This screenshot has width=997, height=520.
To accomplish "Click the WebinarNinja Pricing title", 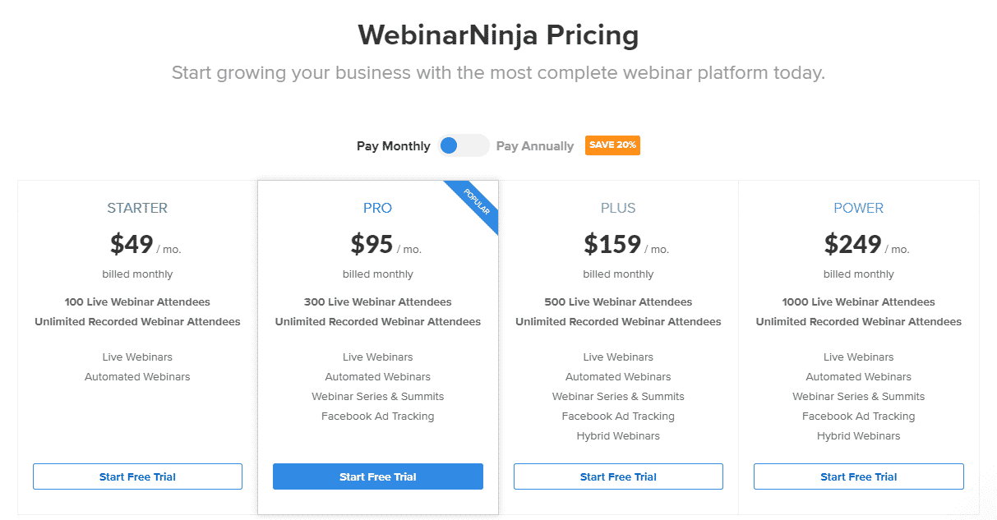I will click(x=498, y=35).
